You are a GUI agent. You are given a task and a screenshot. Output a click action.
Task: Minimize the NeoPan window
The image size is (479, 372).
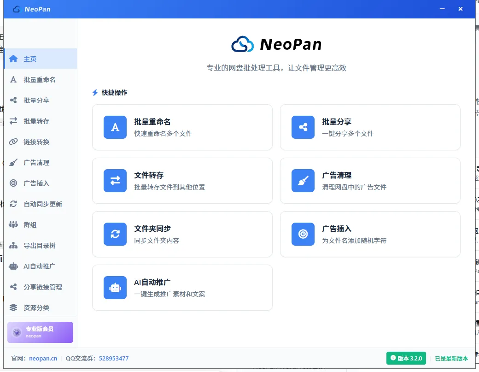coord(442,9)
